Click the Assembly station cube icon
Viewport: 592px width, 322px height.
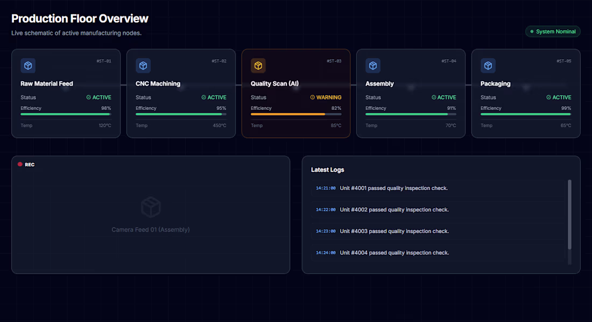click(x=372, y=65)
